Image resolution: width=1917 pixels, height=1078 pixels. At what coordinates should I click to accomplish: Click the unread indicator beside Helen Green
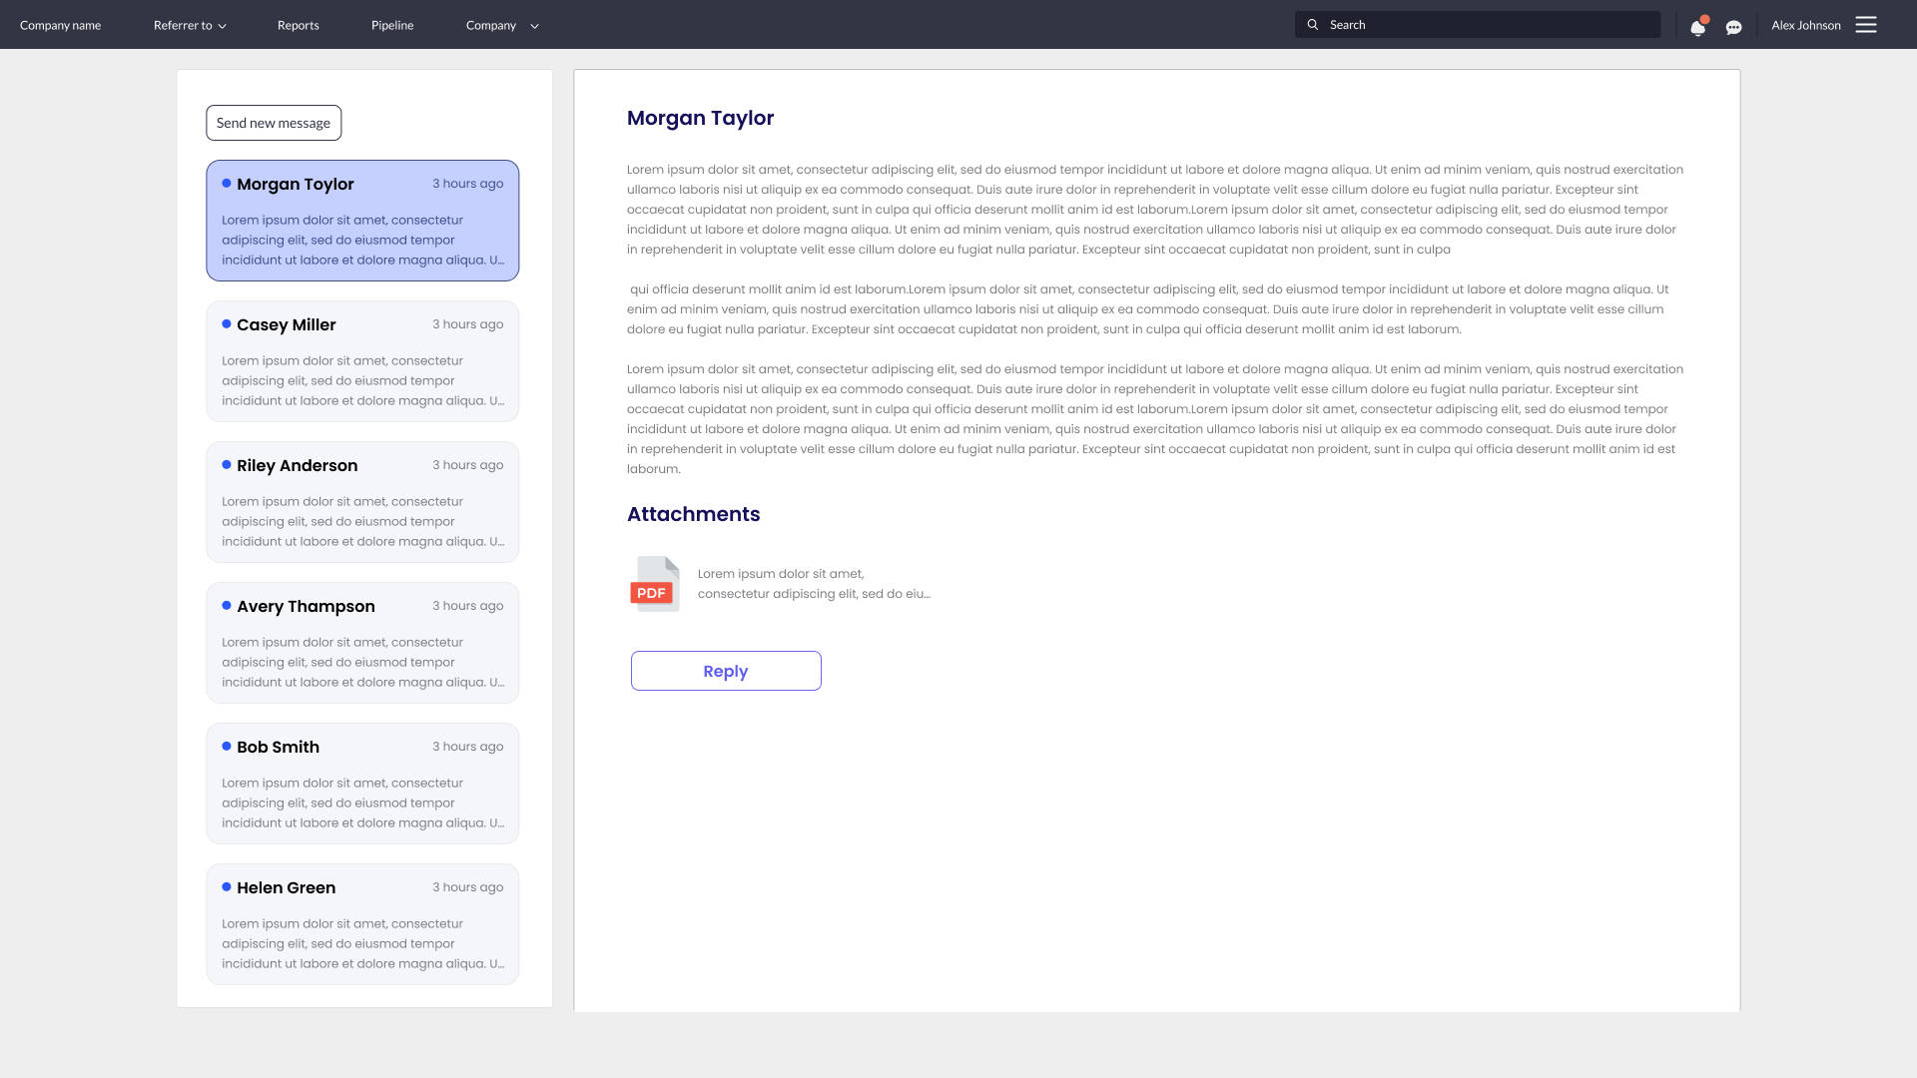pos(226,885)
